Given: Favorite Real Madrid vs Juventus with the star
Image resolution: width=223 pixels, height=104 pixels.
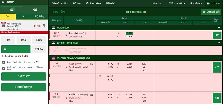Looking at the screenshot, I should 66,36.
